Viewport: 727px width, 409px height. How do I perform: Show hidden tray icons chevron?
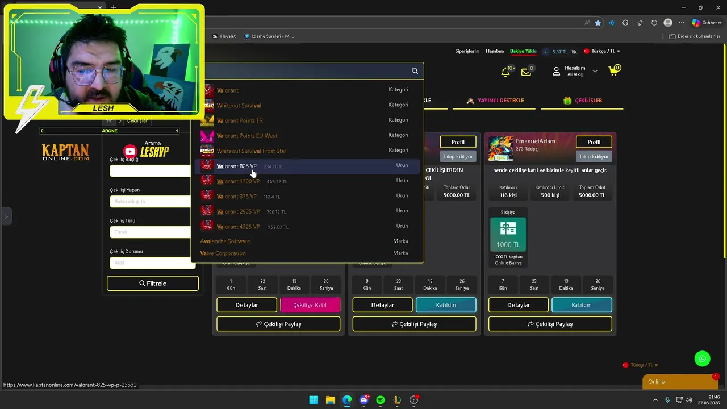tap(656, 400)
